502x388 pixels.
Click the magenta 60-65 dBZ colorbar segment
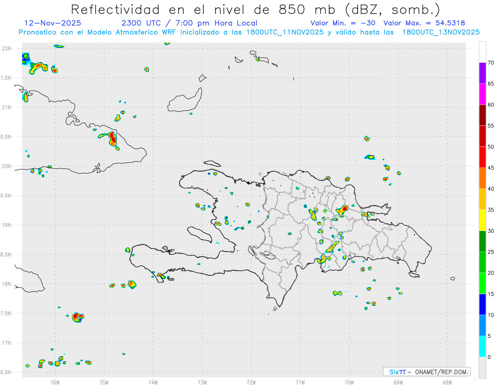482,94
